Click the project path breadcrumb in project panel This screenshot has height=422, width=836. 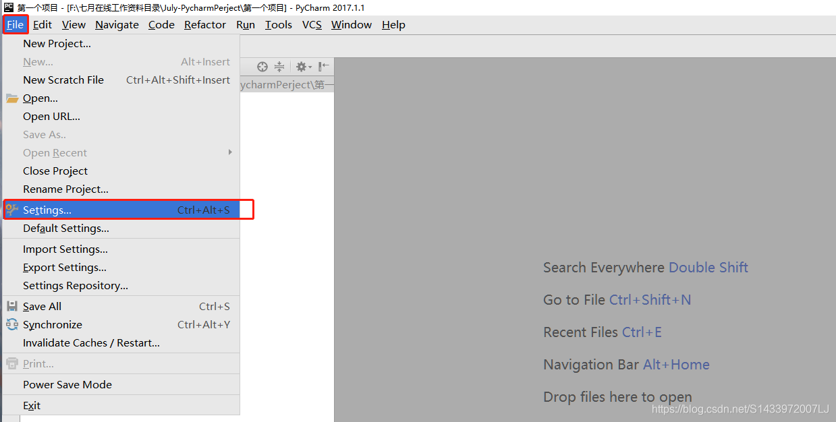[287, 85]
